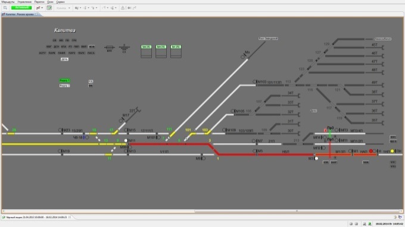Click the first green-topped box indicator

(x=146, y=52)
